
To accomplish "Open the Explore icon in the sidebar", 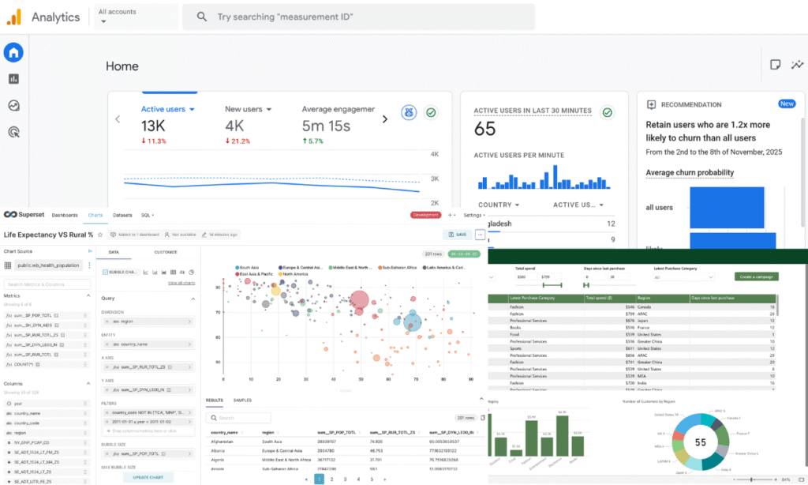I will (13, 106).
